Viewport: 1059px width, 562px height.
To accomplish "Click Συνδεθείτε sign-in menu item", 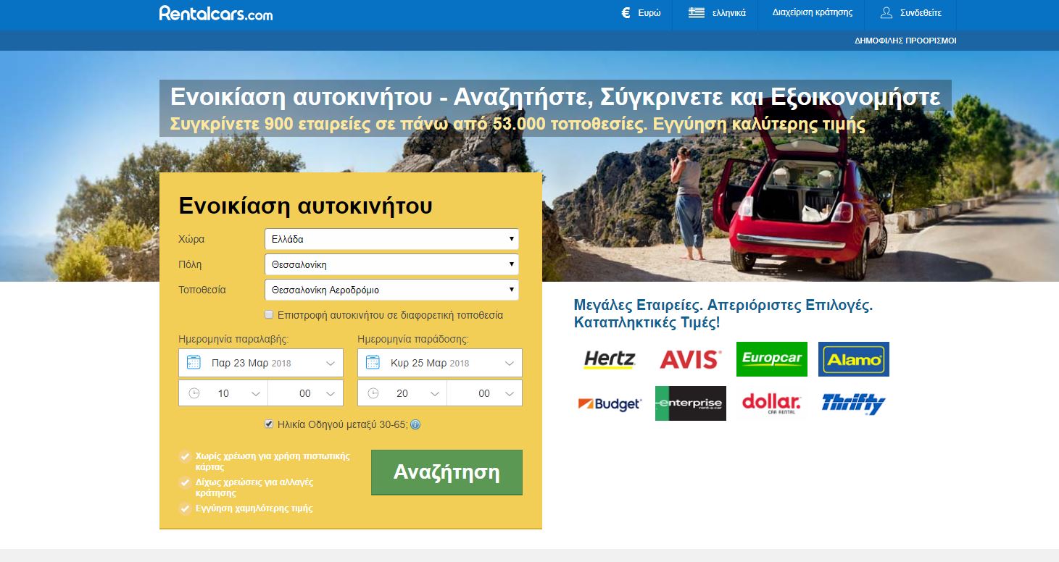I will click(x=911, y=13).
